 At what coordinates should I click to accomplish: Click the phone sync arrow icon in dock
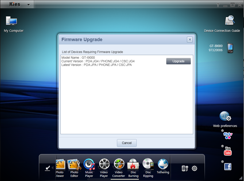(x=185, y=168)
